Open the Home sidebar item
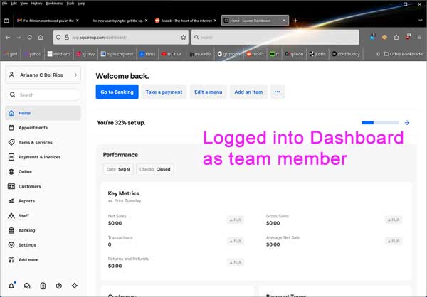Viewport: 427px width, 297px height. point(43,113)
